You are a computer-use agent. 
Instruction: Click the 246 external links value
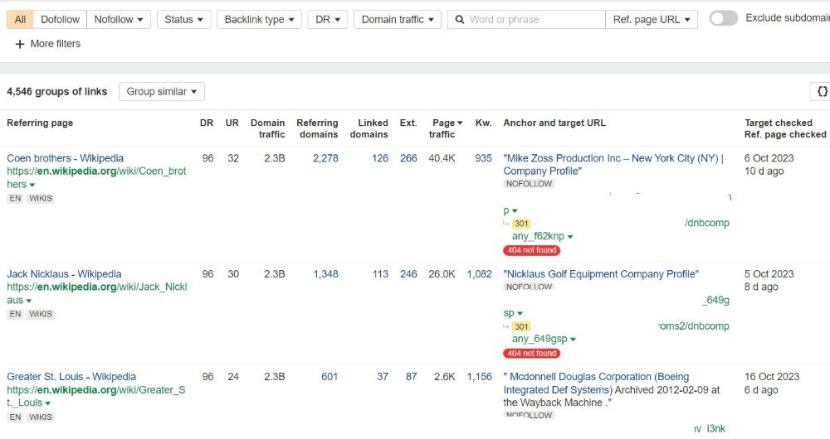(x=408, y=273)
